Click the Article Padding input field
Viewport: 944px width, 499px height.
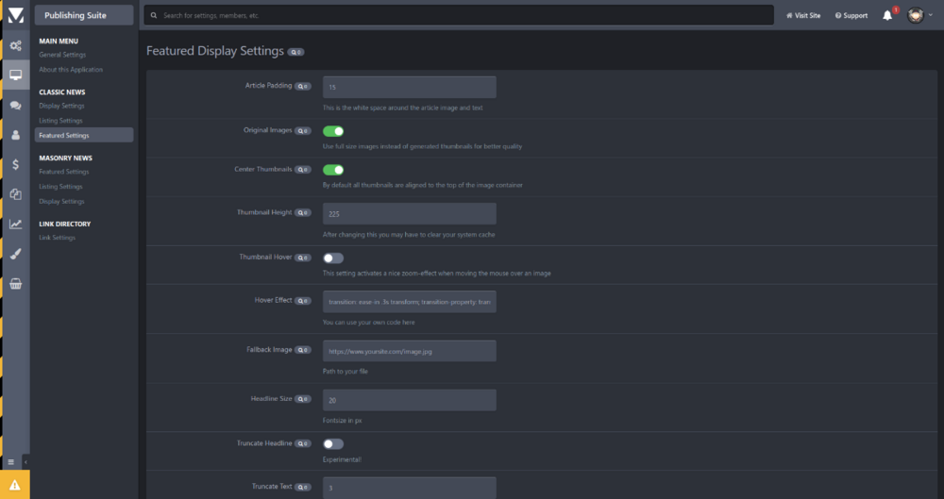click(410, 88)
